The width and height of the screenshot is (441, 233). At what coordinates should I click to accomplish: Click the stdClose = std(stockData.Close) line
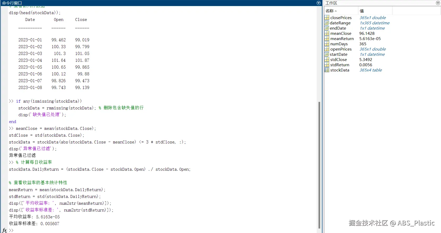(x=47, y=135)
